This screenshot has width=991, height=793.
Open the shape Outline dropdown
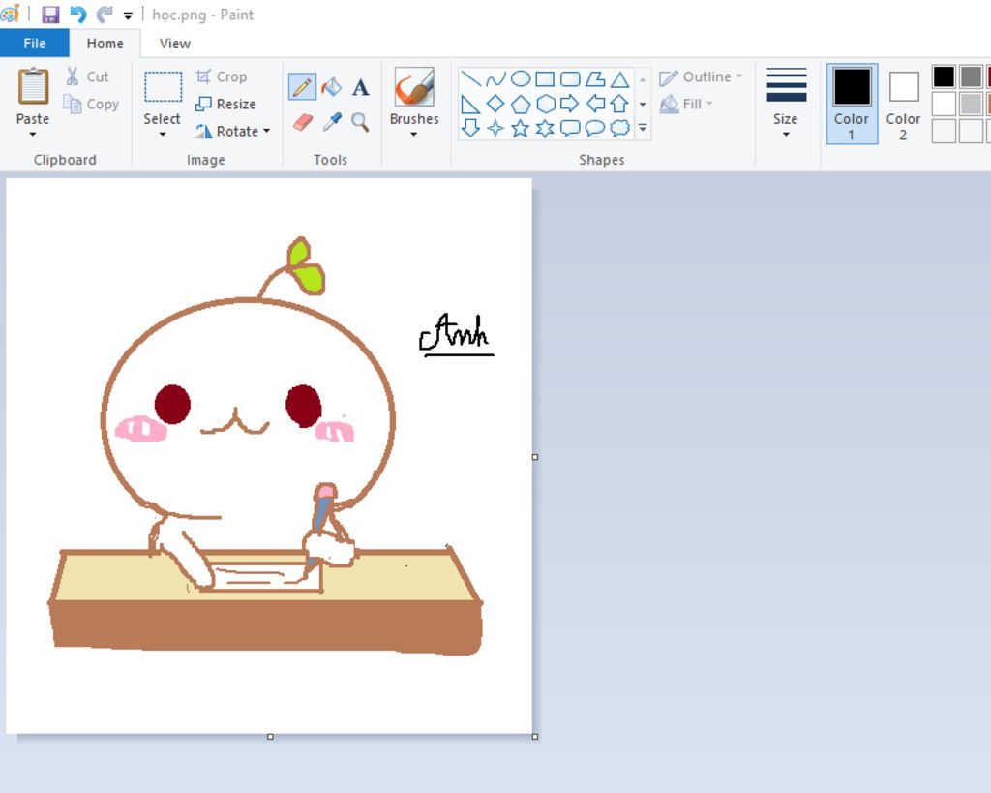tap(701, 76)
